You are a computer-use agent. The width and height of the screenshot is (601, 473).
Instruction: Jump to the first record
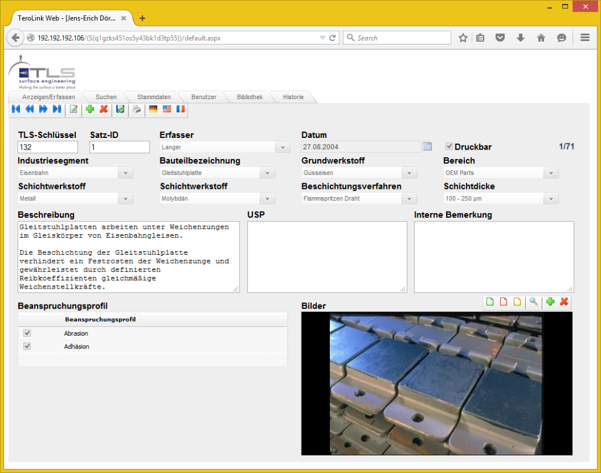(16, 109)
